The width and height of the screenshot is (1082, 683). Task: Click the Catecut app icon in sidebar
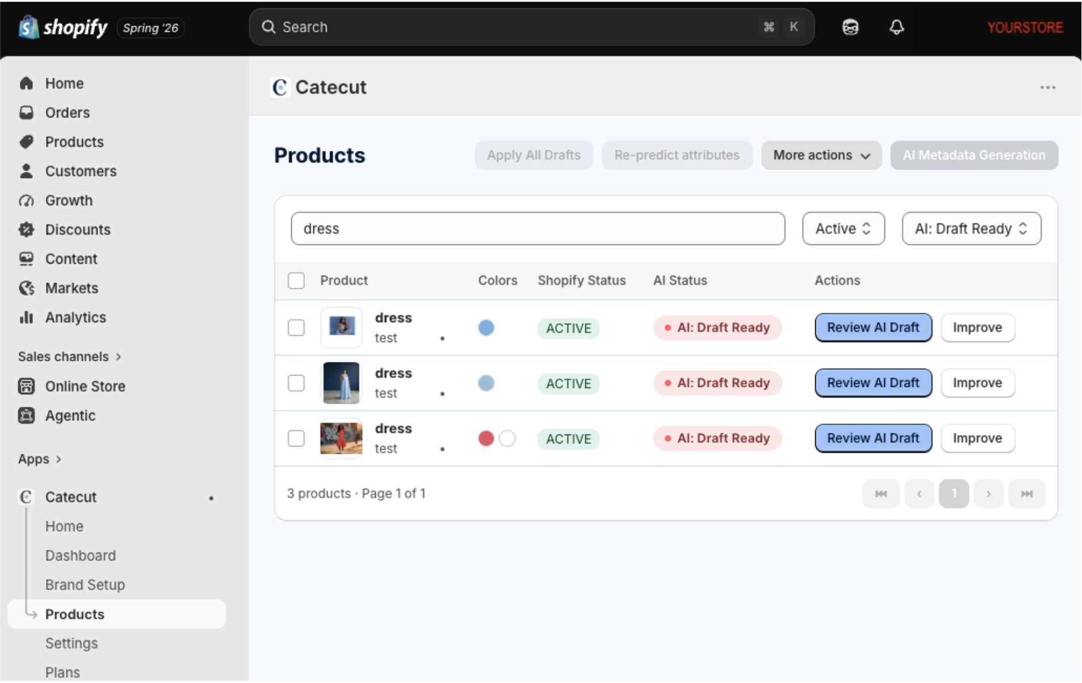(26, 497)
